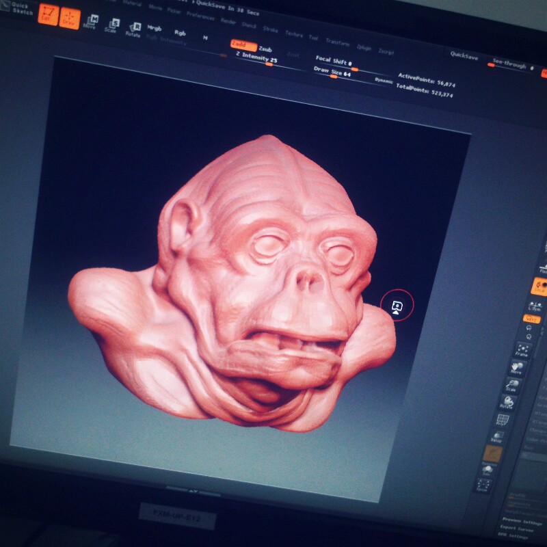547x547 pixels.
Task: Click the TotalPoints count readout
Action: click(x=424, y=90)
